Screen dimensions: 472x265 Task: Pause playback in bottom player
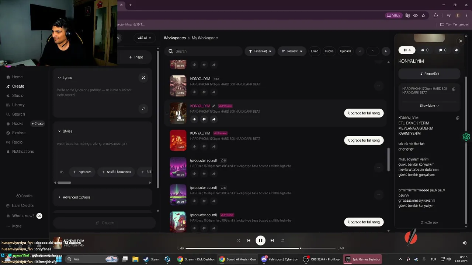click(x=260, y=240)
